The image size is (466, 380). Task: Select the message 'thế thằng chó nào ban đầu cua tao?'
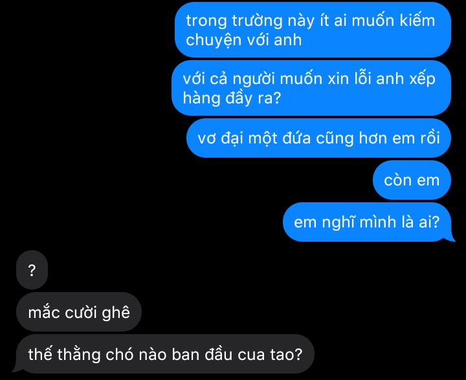[x=165, y=354]
